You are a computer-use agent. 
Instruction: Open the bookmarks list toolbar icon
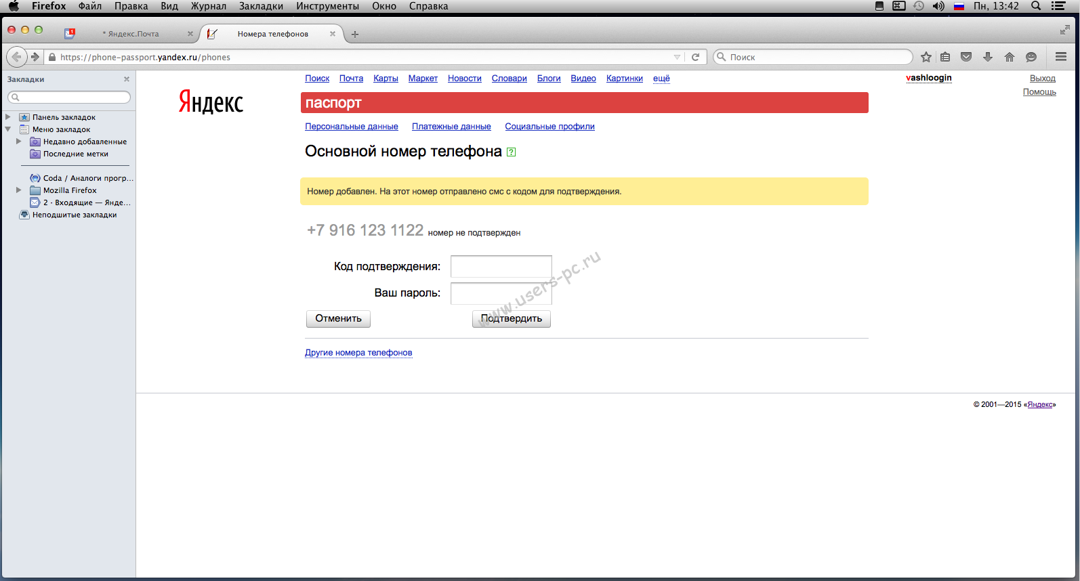click(945, 57)
